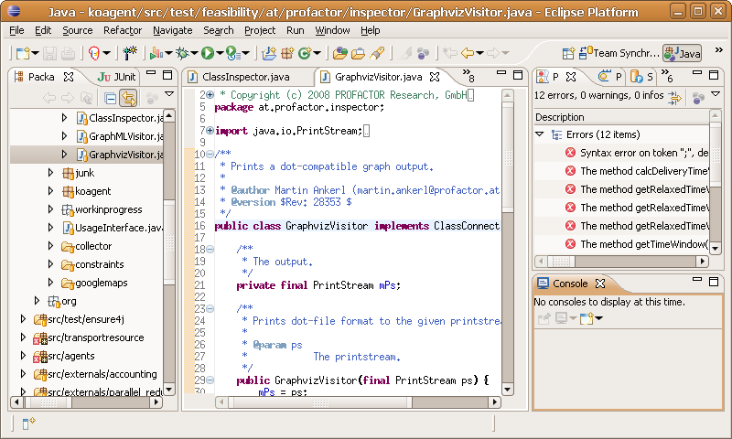732x439 pixels.
Task: Click the Profile bar-chart toolbar icon
Action: coord(156,53)
